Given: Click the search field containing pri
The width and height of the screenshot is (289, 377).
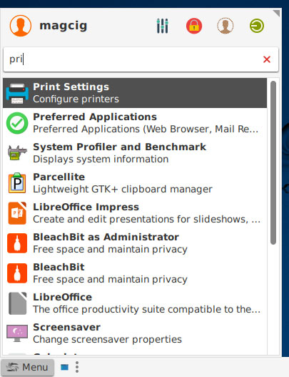Looking at the screenshot, I should click(x=141, y=59).
